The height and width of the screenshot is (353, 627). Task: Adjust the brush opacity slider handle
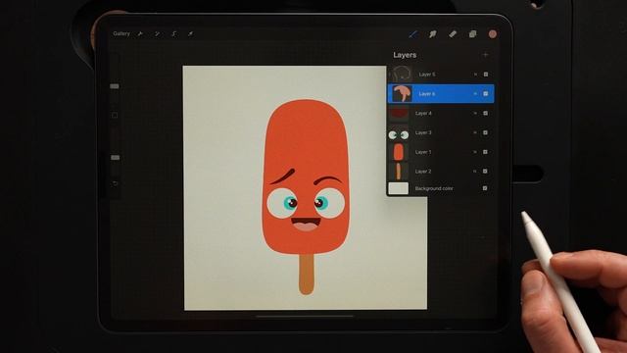tap(116, 158)
